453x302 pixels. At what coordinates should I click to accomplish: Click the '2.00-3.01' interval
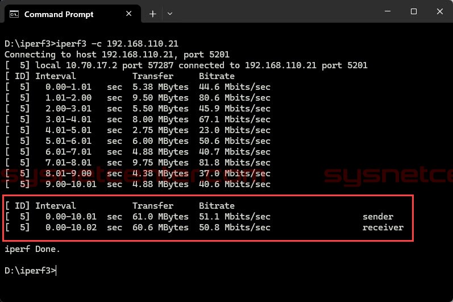(x=68, y=109)
